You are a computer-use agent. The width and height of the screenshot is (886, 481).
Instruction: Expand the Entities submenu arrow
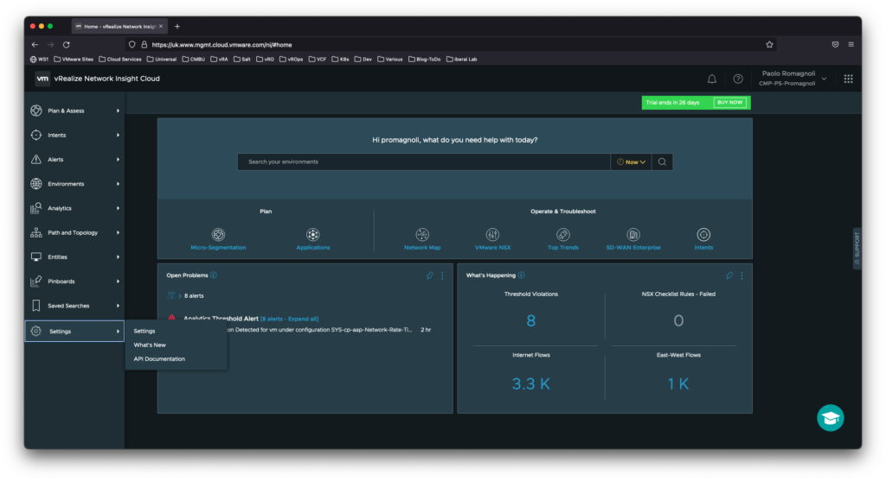118,256
